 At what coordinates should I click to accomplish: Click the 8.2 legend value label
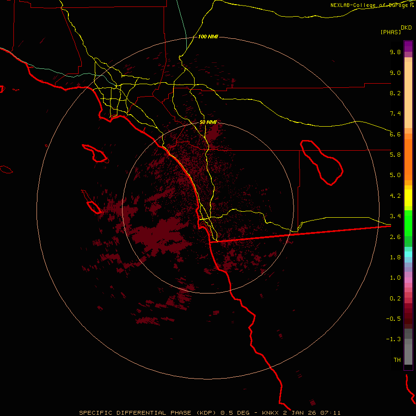(395, 93)
